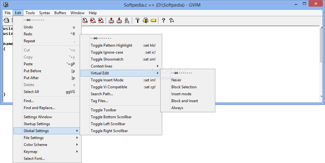Click the Load Session toolbar icon
The width and height of the screenshot is (325, 163).
click(111, 20)
